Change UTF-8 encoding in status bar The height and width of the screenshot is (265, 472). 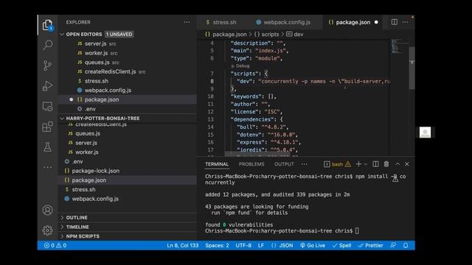click(243, 245)
